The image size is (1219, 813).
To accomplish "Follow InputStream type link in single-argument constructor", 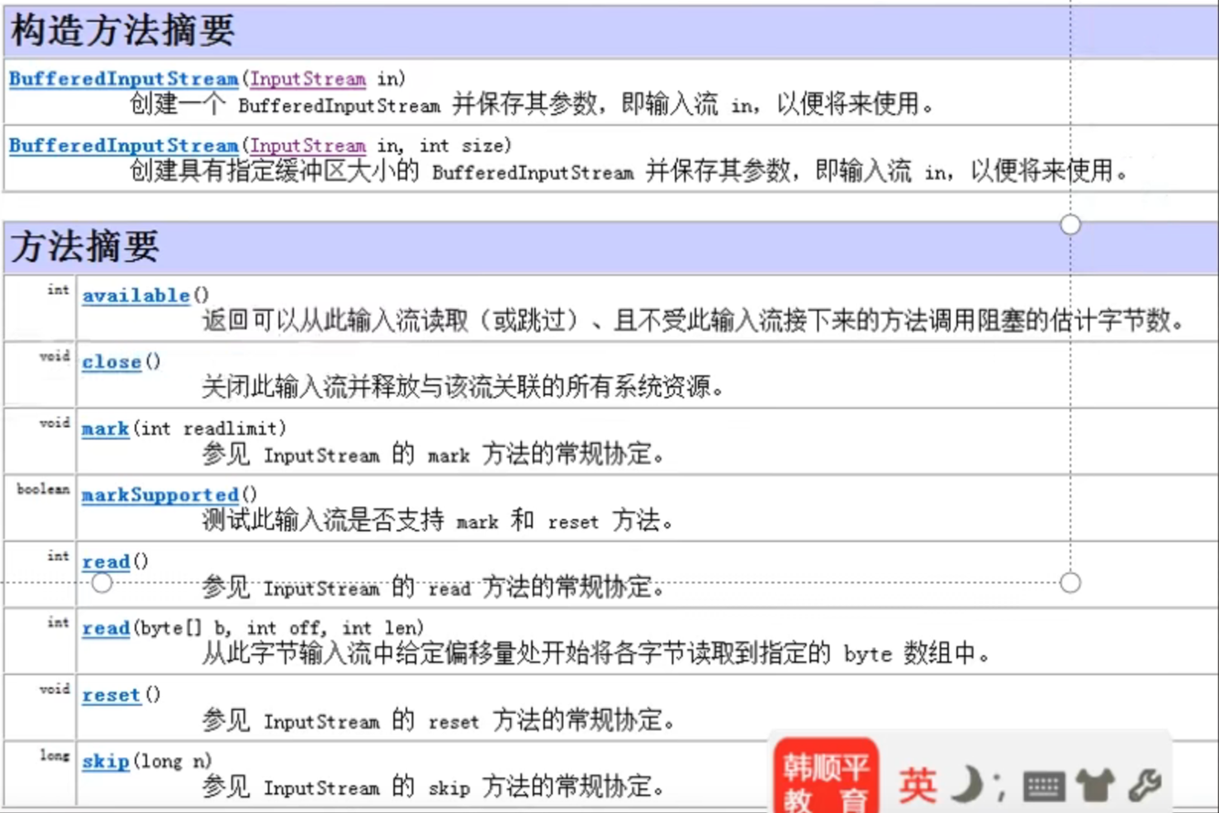I will (x=307, y=79).
